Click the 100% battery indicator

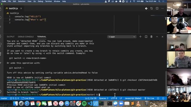tap(140, 1)
